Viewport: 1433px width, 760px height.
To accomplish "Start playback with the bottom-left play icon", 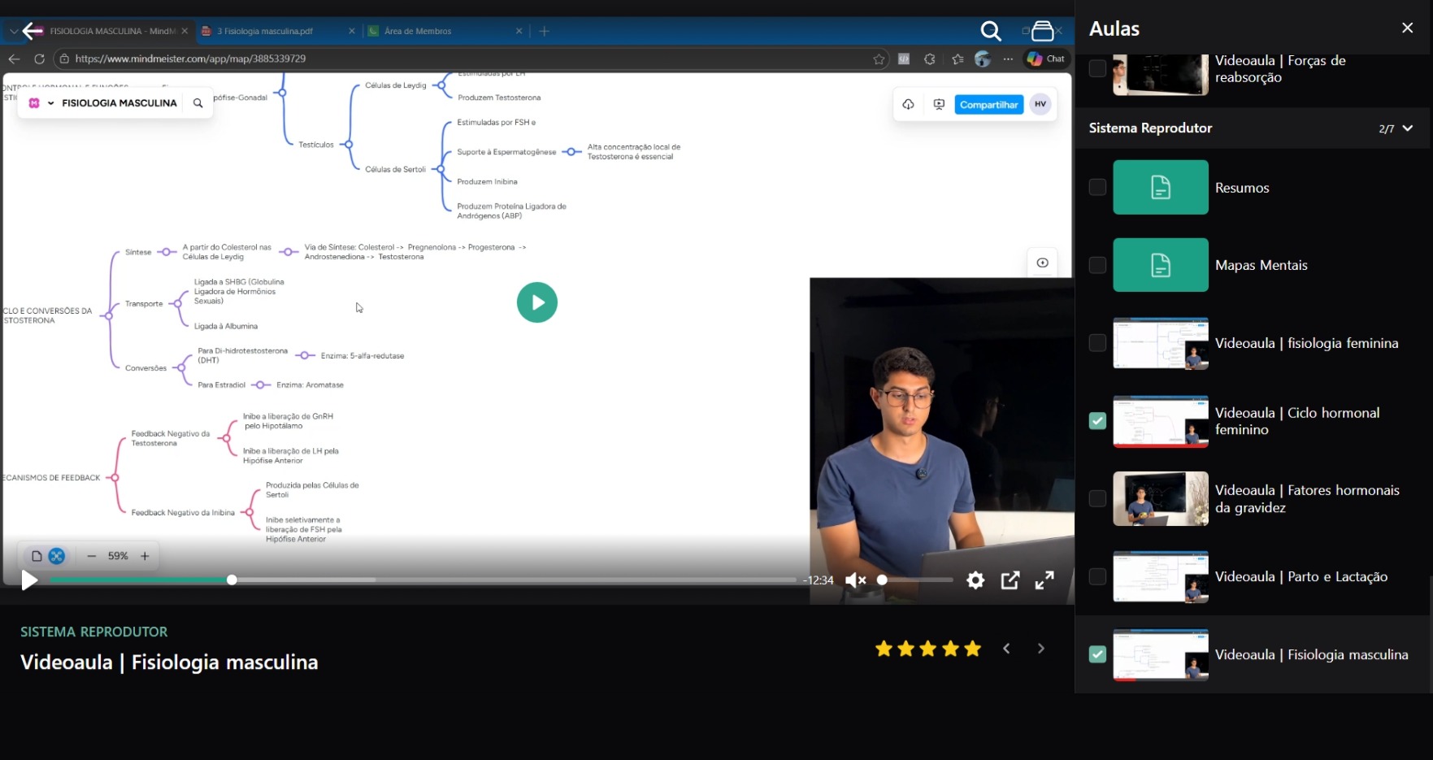I will pyautogui.click(x=29, y=580).
